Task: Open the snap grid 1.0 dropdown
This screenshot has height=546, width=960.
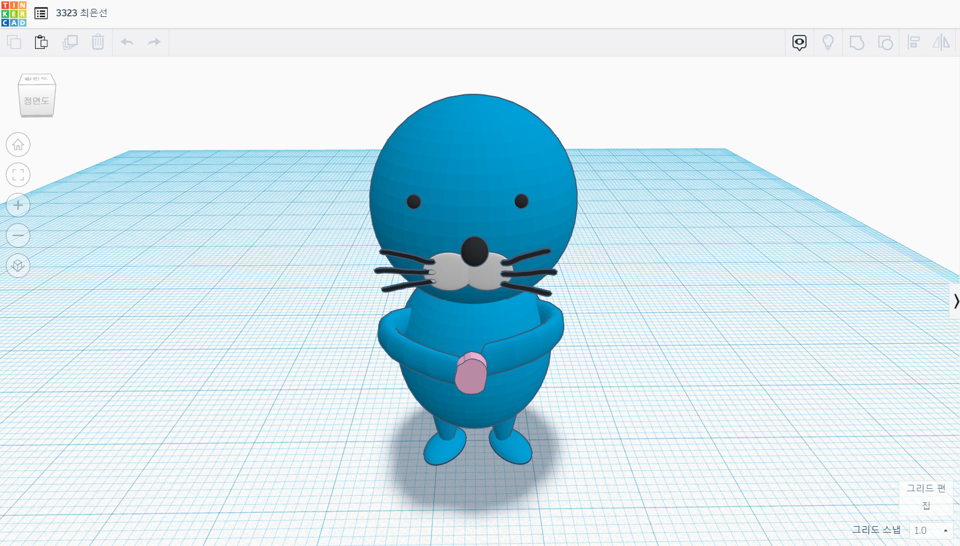Action: (931, 530)
